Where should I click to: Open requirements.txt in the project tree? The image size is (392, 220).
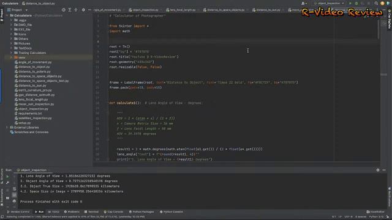(28, 114)
